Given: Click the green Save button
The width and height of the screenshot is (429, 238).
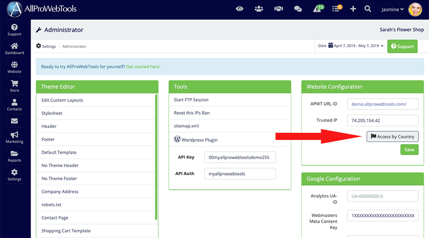Looking at the screenshot, I should (409, 150).
